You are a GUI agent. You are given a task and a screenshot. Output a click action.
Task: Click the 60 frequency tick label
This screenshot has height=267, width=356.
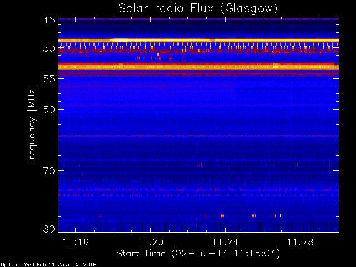49,109
